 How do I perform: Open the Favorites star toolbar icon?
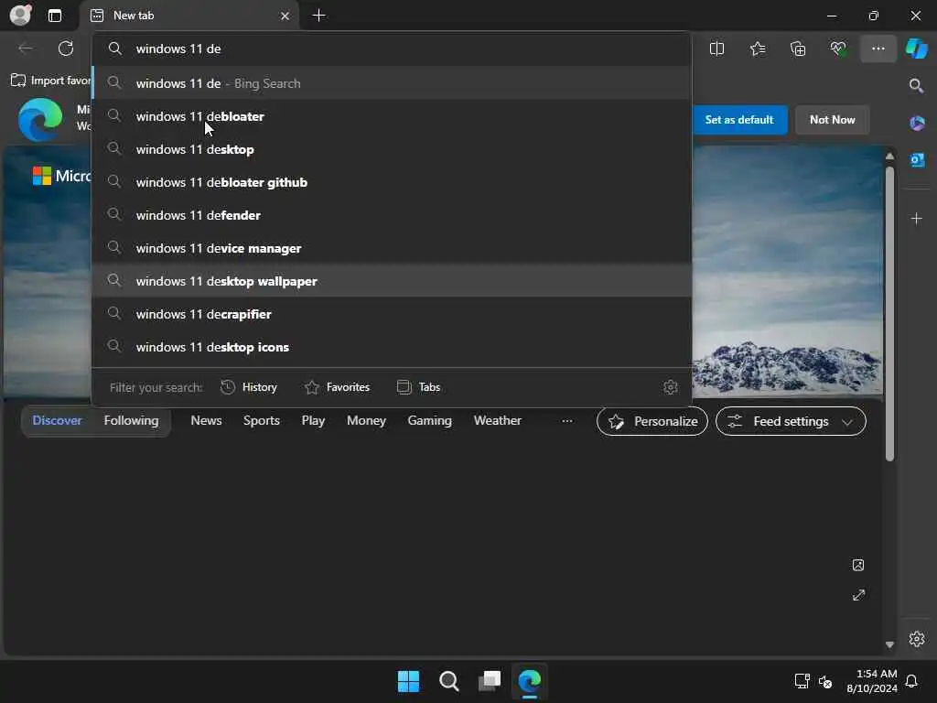pyautogui.click(x=757, y=49)
